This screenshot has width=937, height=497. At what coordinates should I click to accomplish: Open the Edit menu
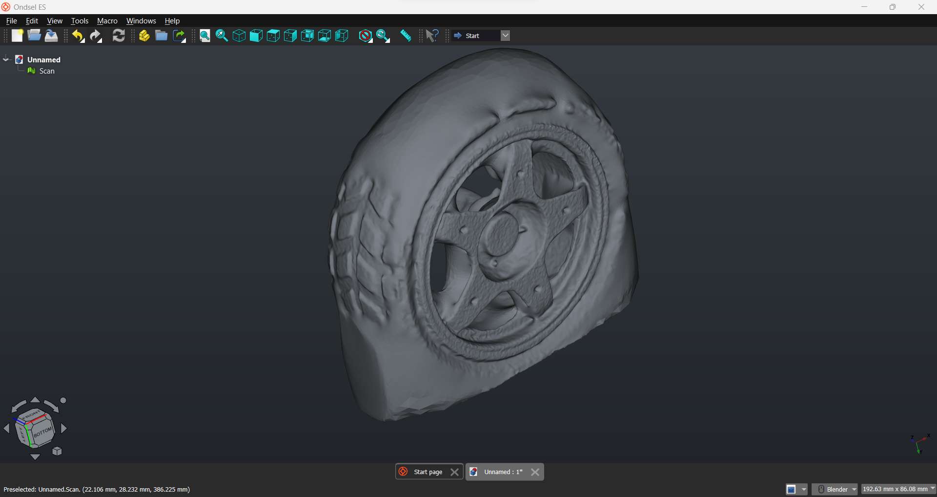(32, 21)
